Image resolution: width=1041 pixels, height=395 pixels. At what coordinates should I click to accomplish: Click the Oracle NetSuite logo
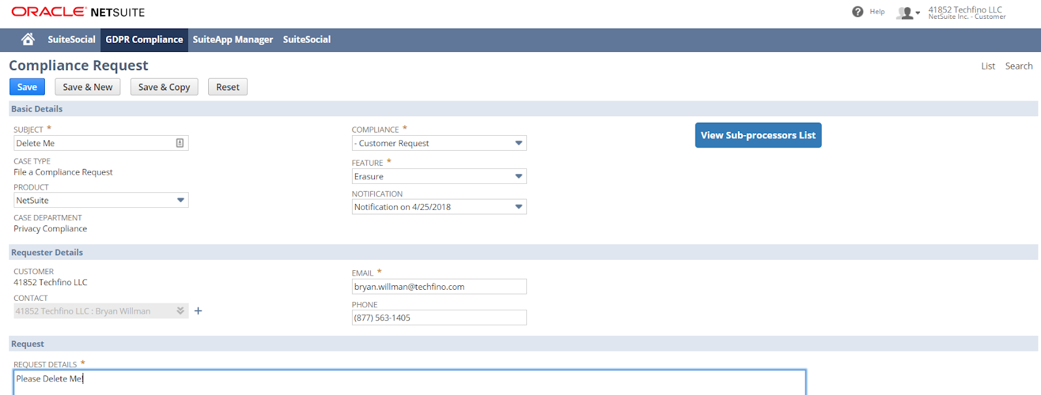[78, 12]
